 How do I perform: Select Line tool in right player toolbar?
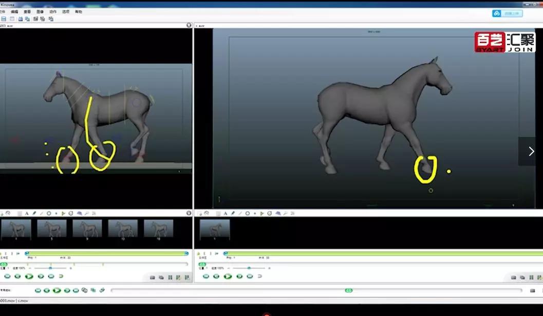(x=240, y=213)
